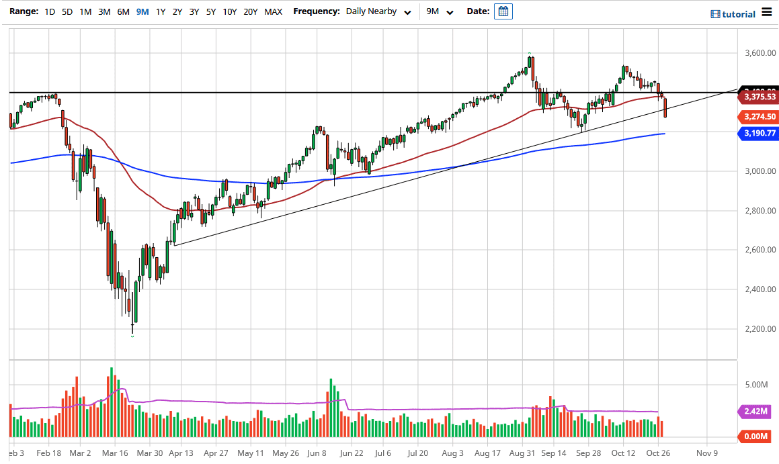Switch to the MAX range
The image size is (779, 464).
[x=273, y=11]
